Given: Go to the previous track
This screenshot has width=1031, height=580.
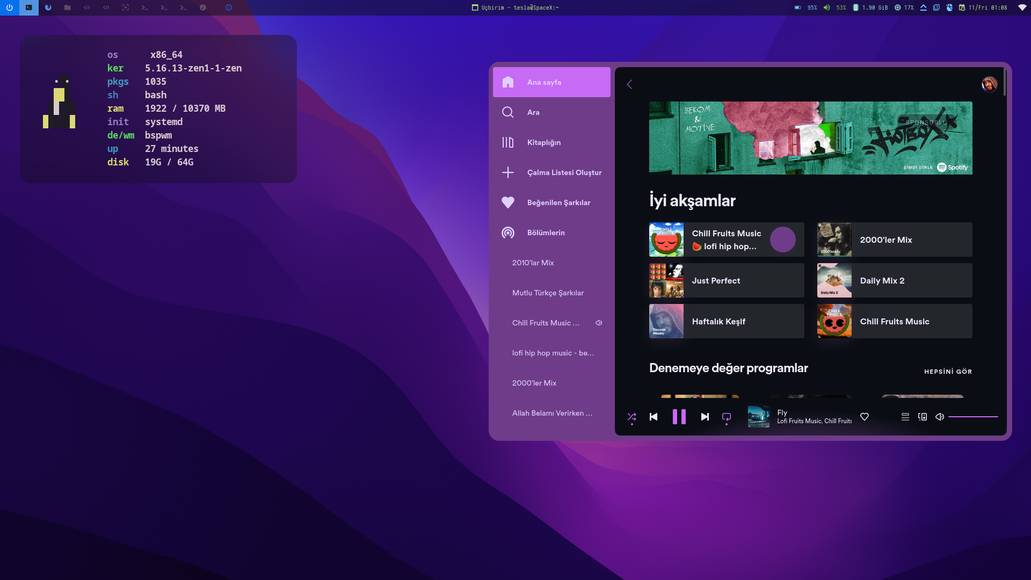Looking at the screenshot, I should pyautogui.click(x=654, y=417).
